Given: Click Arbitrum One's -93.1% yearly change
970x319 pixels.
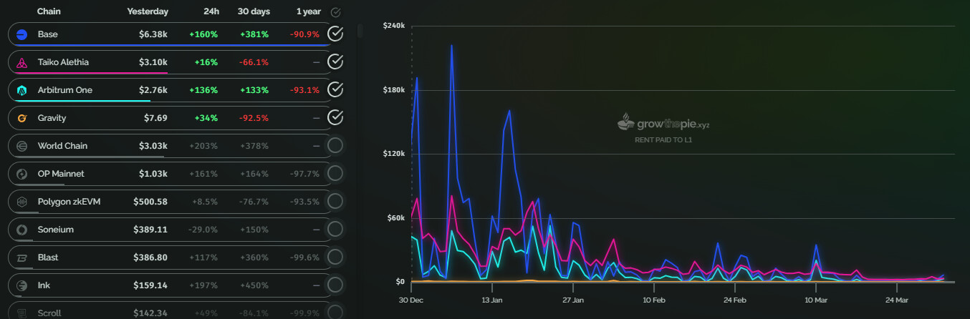Looking at the screenshot, I should [x=305, y=90].
